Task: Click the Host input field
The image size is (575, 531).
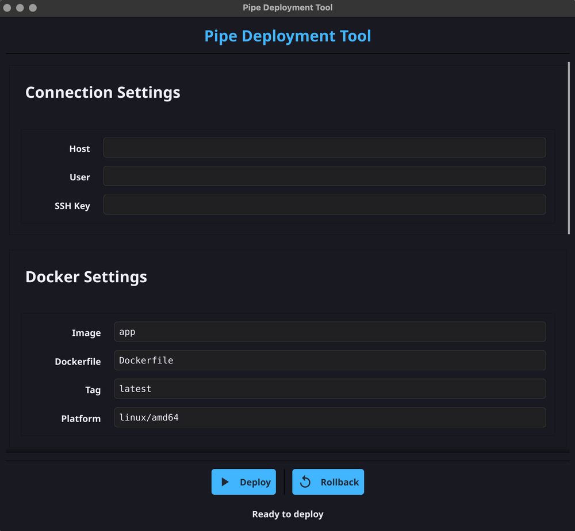Action: pos(324,147)
